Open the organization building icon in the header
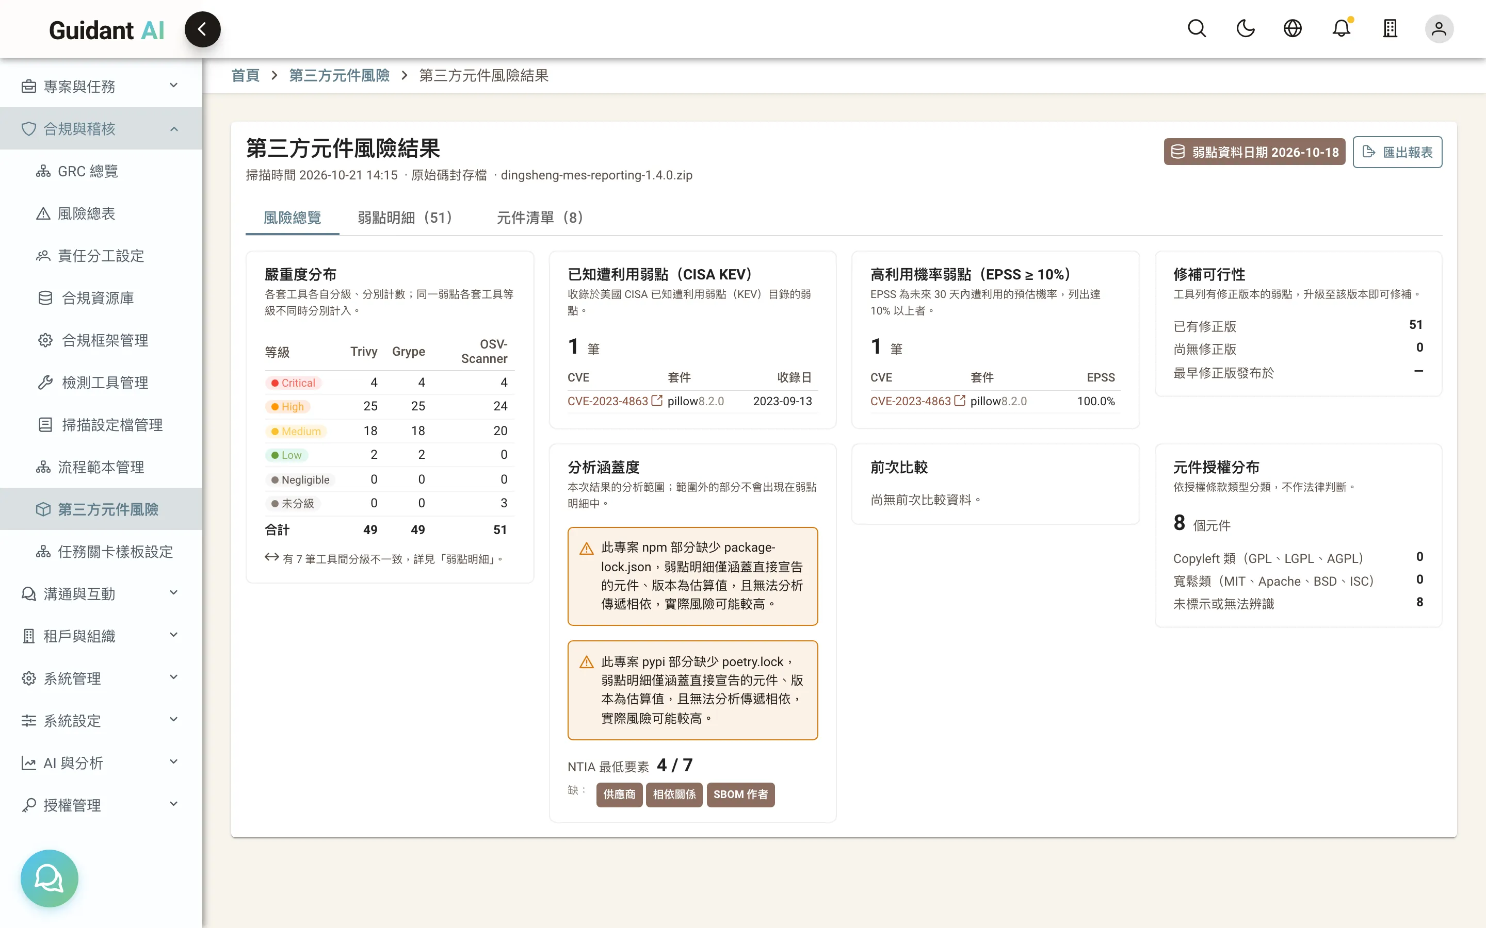The width and height of the screenshot is (1486, 928). (1390, 29)
